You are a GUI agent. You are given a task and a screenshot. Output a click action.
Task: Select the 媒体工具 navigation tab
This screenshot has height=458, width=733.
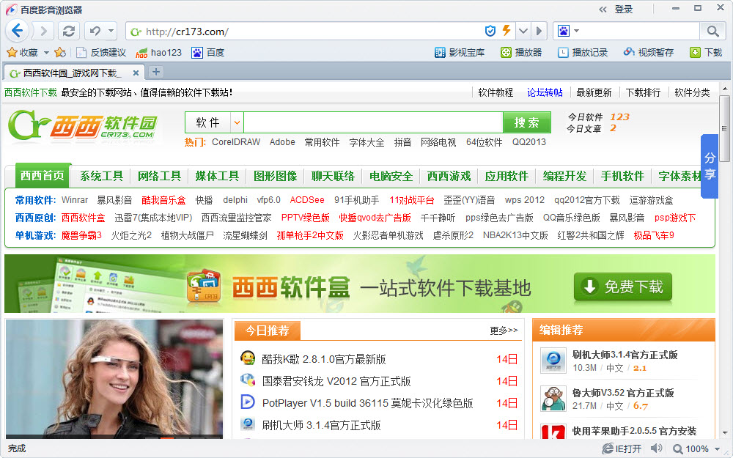[217, 176]
